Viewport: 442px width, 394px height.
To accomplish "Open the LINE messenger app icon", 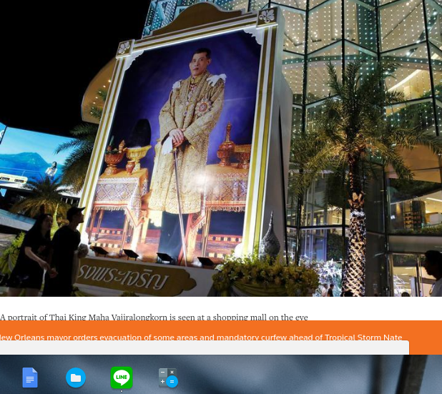I will click(122, 378).
